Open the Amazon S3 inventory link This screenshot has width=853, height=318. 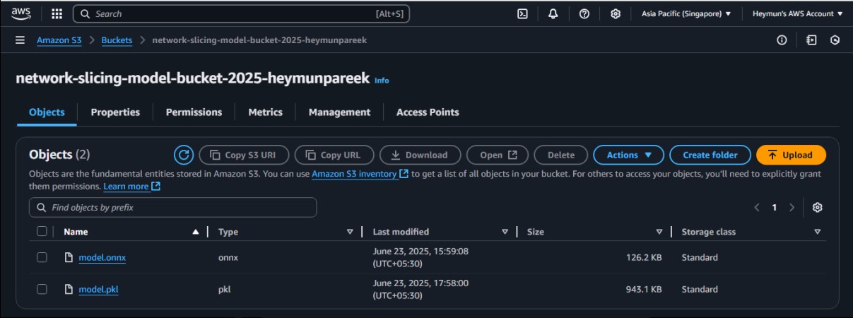360,174
